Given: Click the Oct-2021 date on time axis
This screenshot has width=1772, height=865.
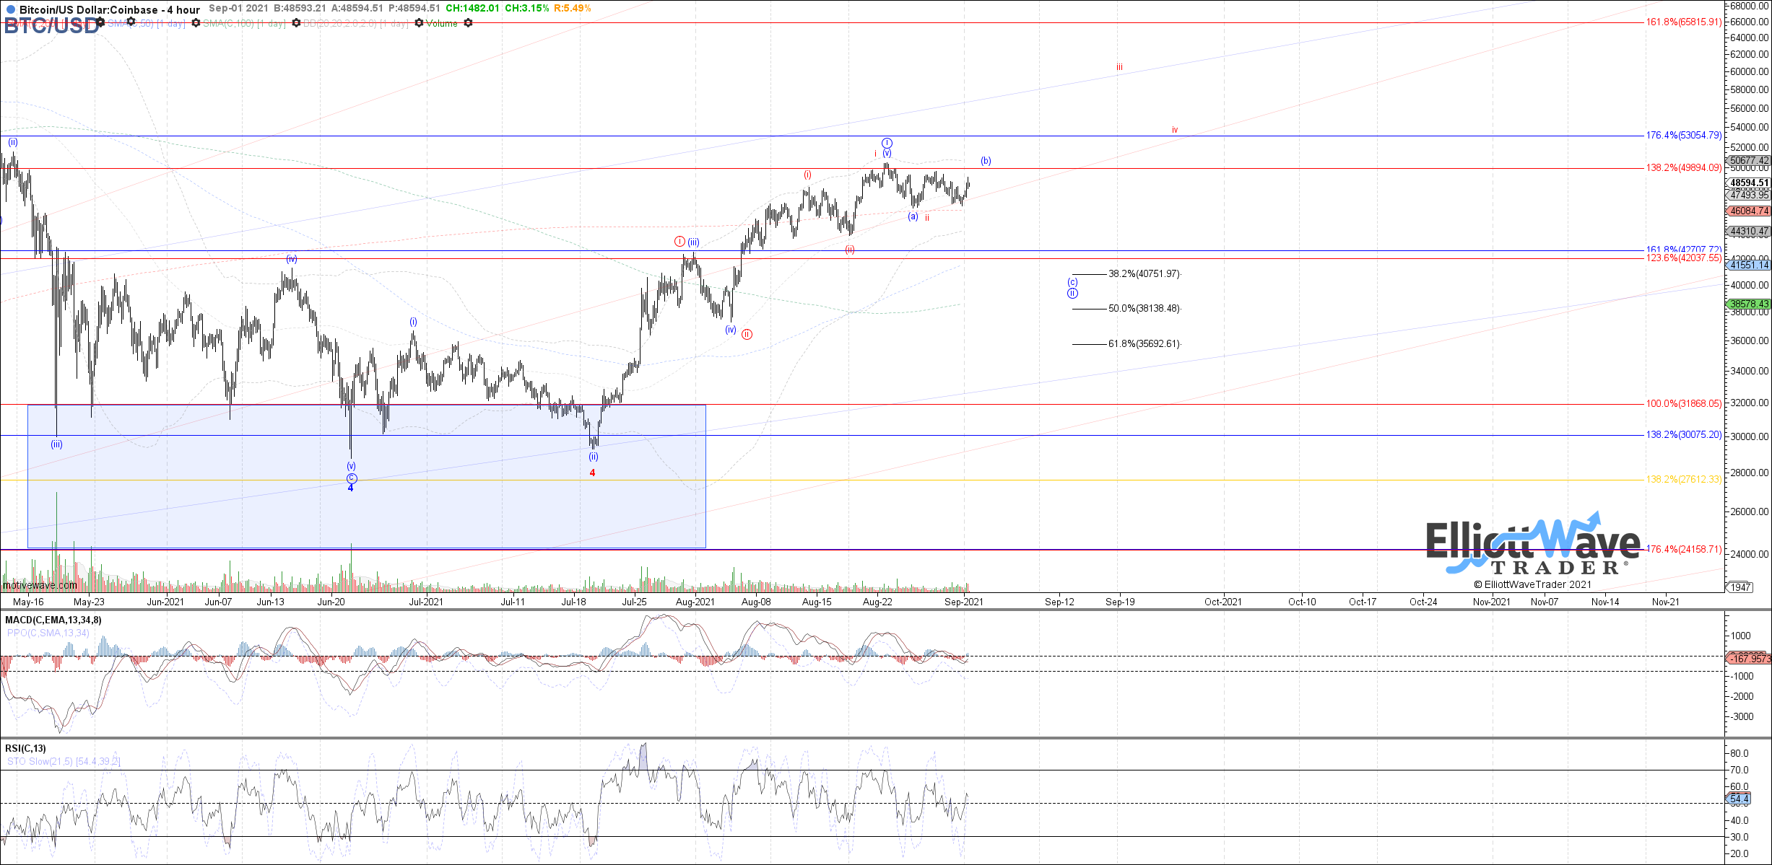Looking at the screenshot, I should [x=1223, y=602].
